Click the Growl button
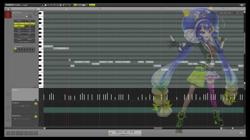This screenshot has width=250, height=140. (x=19, y=39)
